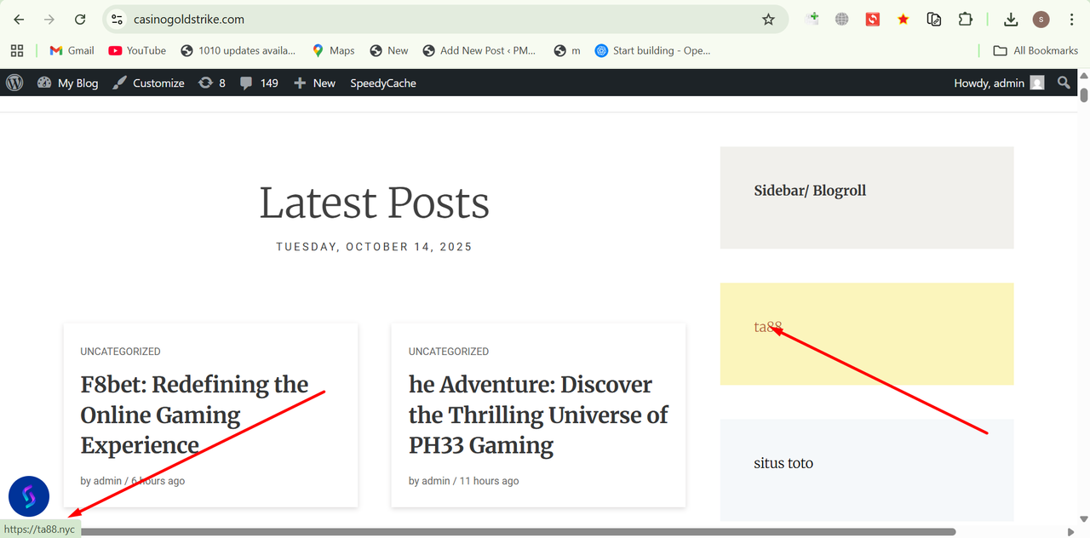This screenshot has height=538, width=1090.
Task: Click the red star extension icon
Action: coord(904,20)
